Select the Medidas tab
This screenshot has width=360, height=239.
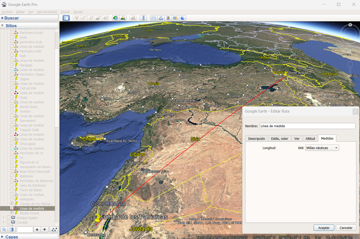point(327,138)
